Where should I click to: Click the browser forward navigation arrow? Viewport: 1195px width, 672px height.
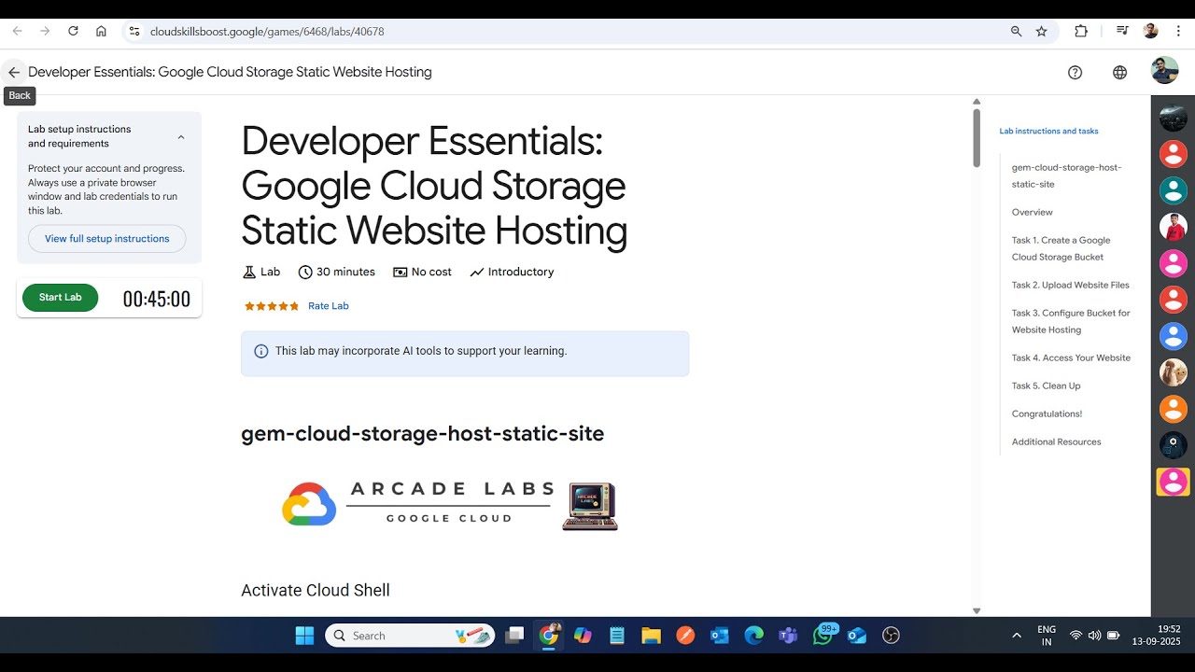[x=45, y=31]
